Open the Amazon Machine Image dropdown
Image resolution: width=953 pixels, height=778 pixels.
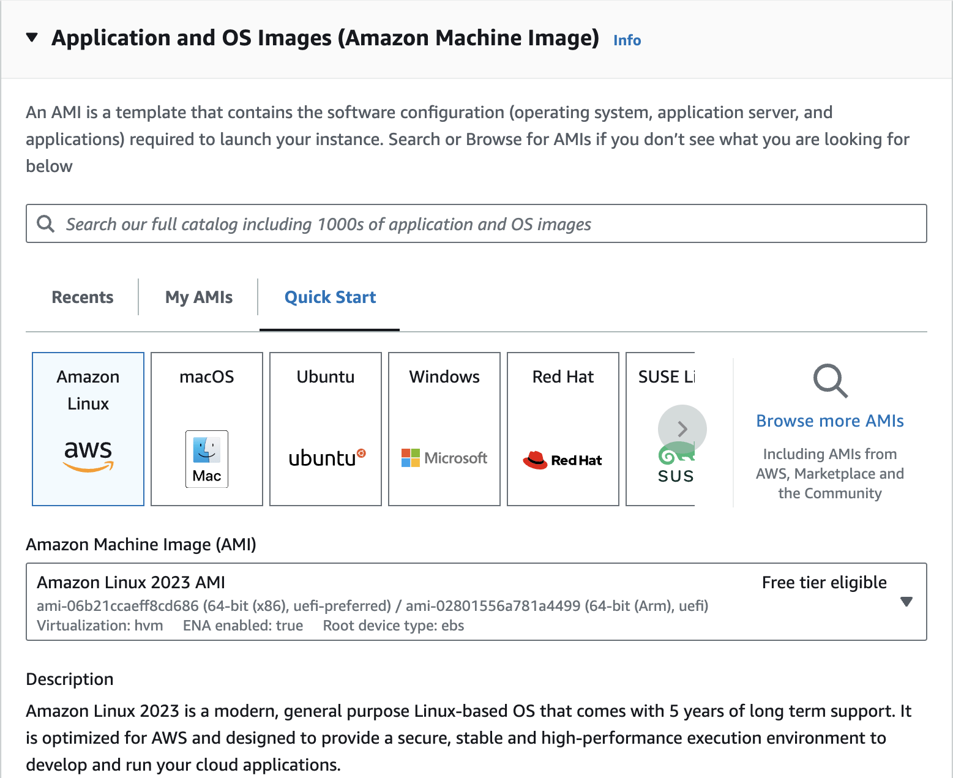coord(476,602)
